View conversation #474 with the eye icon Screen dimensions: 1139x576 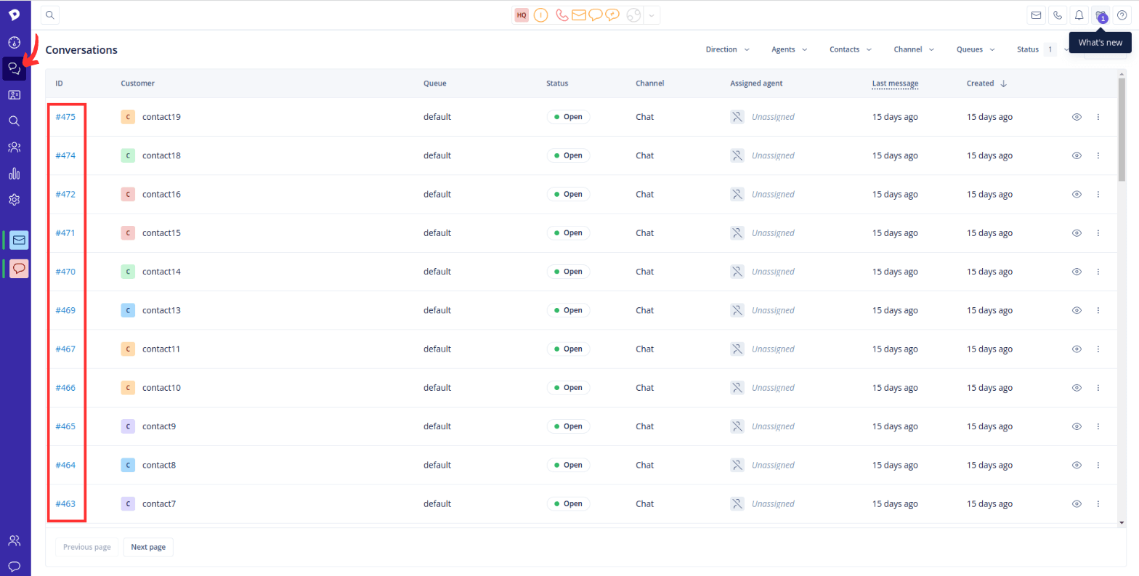click(x=1077, y=155)
